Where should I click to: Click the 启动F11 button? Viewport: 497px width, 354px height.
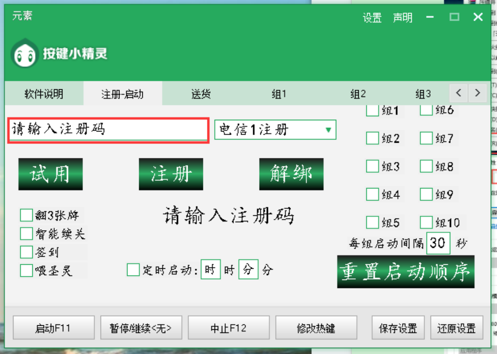click(53, 328)
